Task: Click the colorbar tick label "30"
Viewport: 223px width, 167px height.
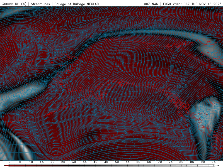Action: click(x=74, y=162)
